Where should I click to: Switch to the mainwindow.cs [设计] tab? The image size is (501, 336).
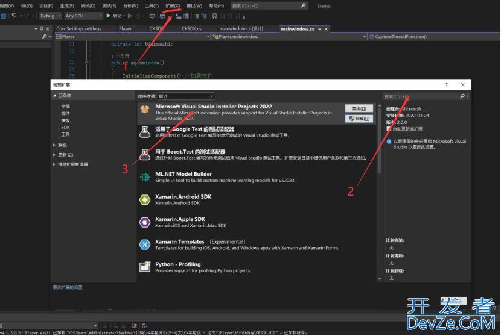[241, 29]
